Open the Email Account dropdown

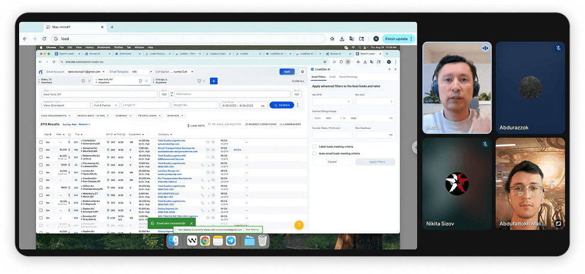(x=86, y=72)
